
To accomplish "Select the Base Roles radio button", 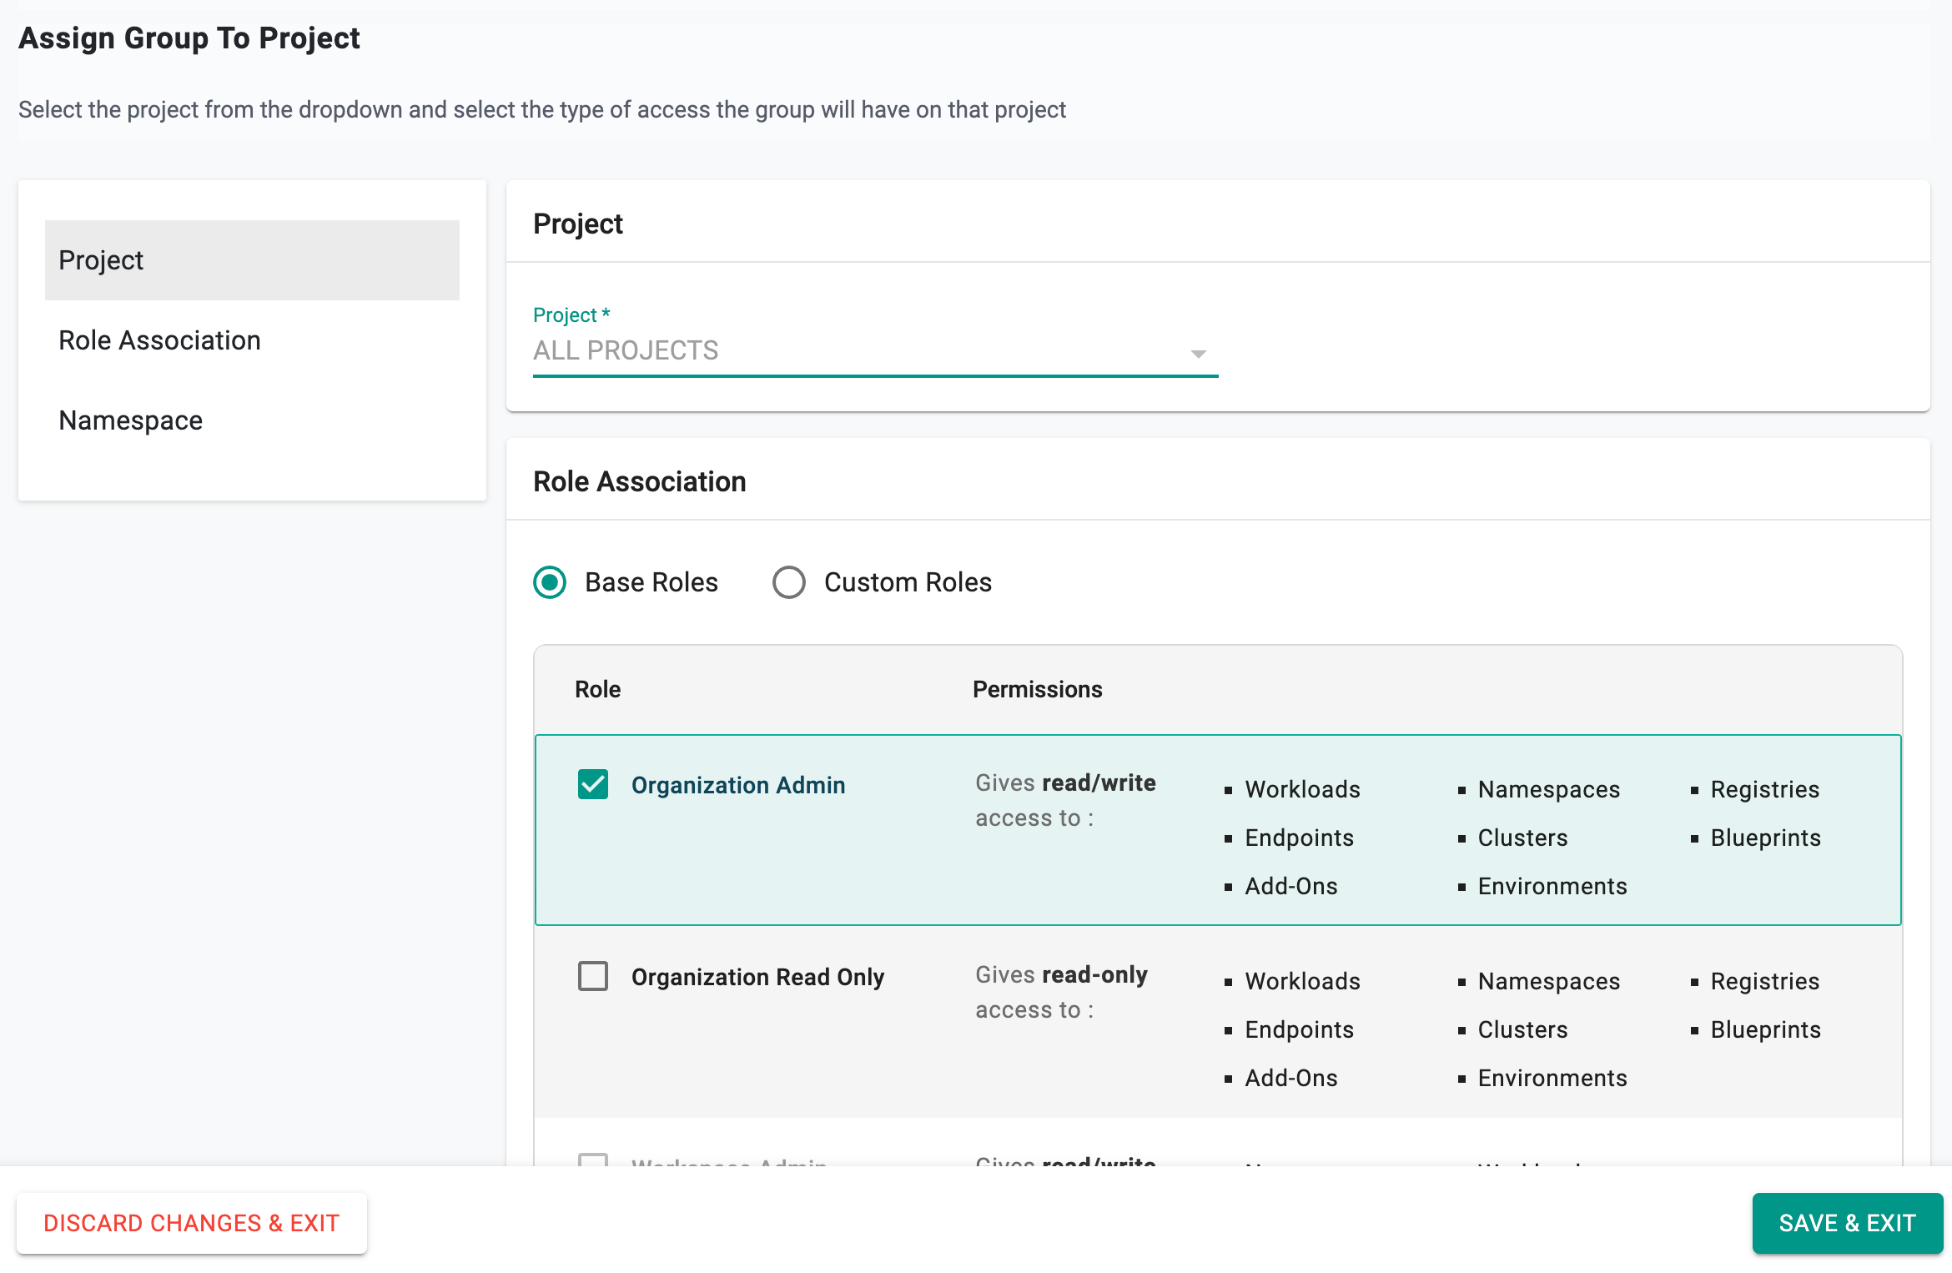I will pos(550,582).
